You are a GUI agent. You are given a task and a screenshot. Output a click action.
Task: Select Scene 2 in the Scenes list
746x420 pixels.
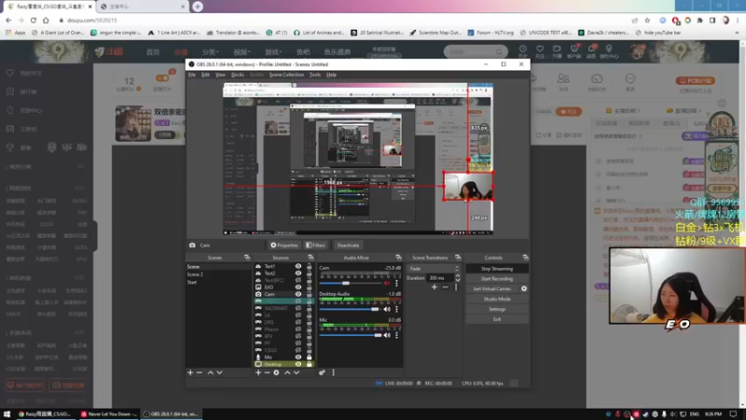click(218, 274)
